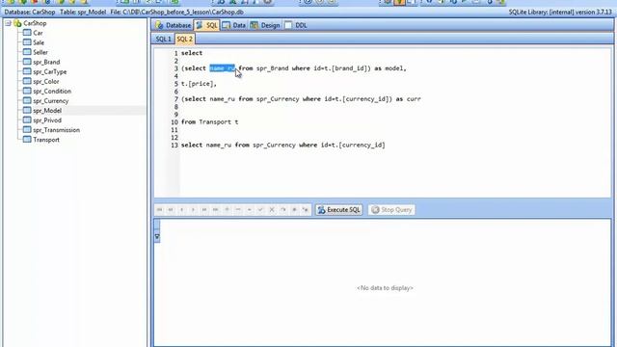
Task: Click the table icon beside spr_Color
Action: tap(27, 81)
